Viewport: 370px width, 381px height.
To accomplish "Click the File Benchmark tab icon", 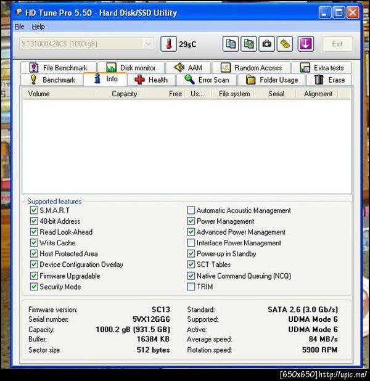I will 34,68.
